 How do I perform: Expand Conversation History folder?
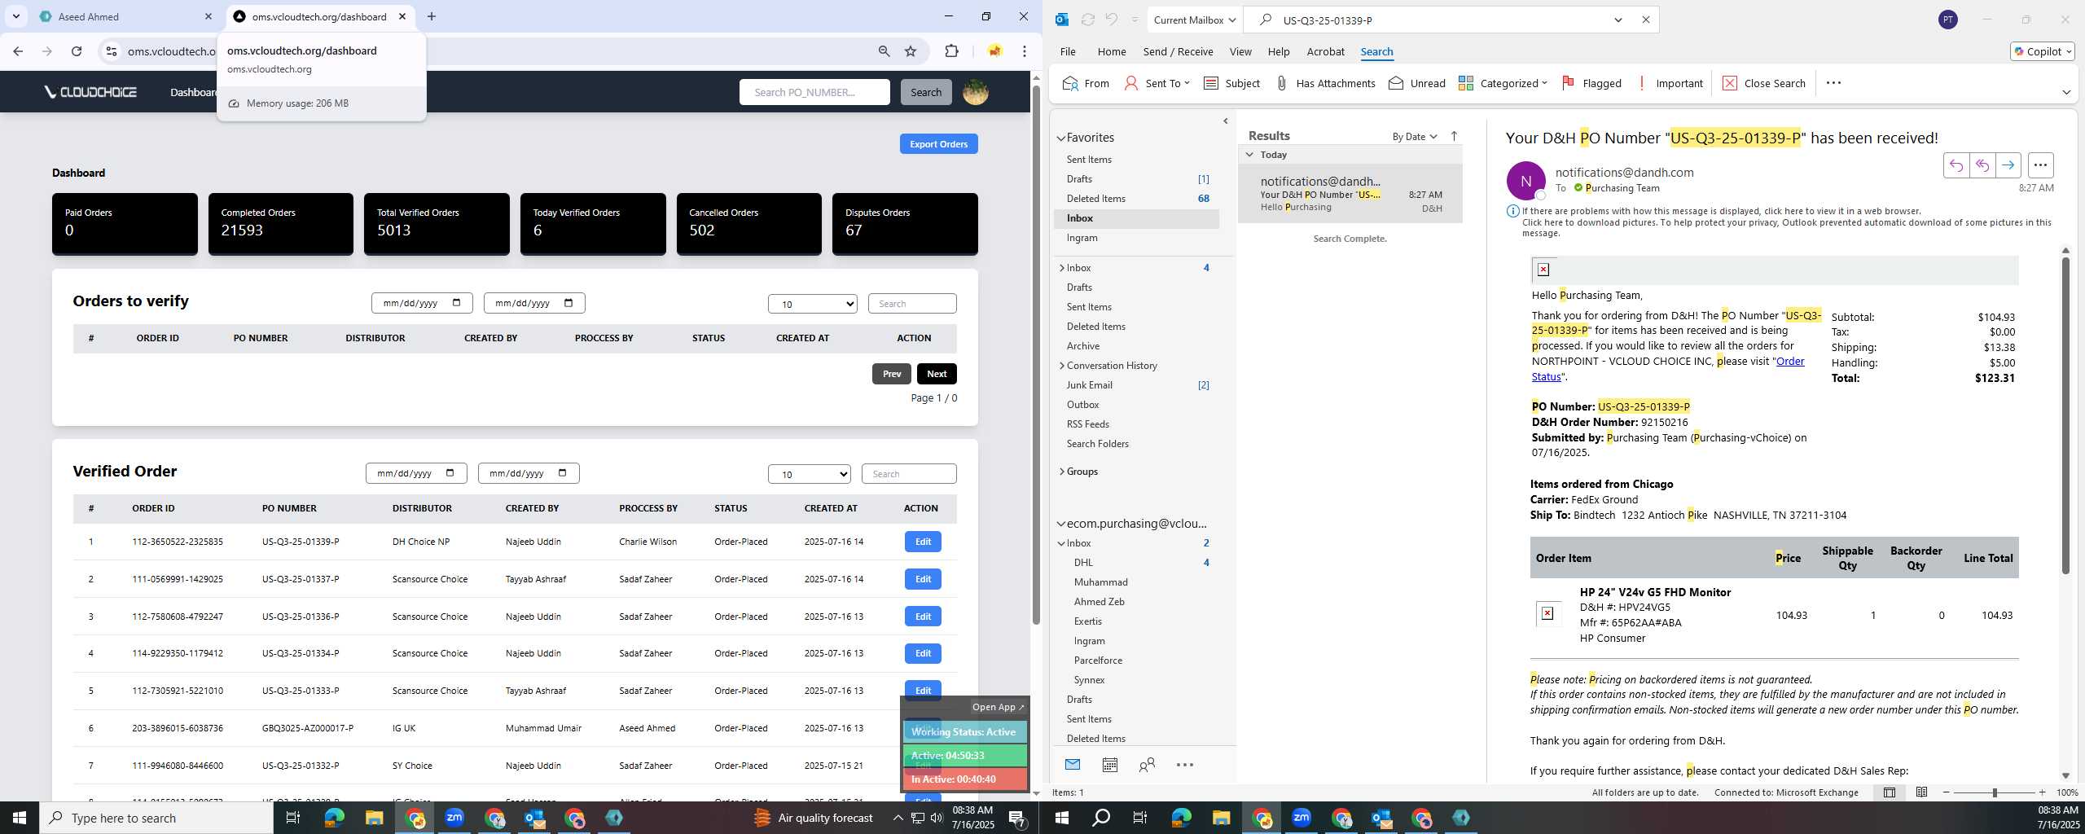click(1061, 366)
